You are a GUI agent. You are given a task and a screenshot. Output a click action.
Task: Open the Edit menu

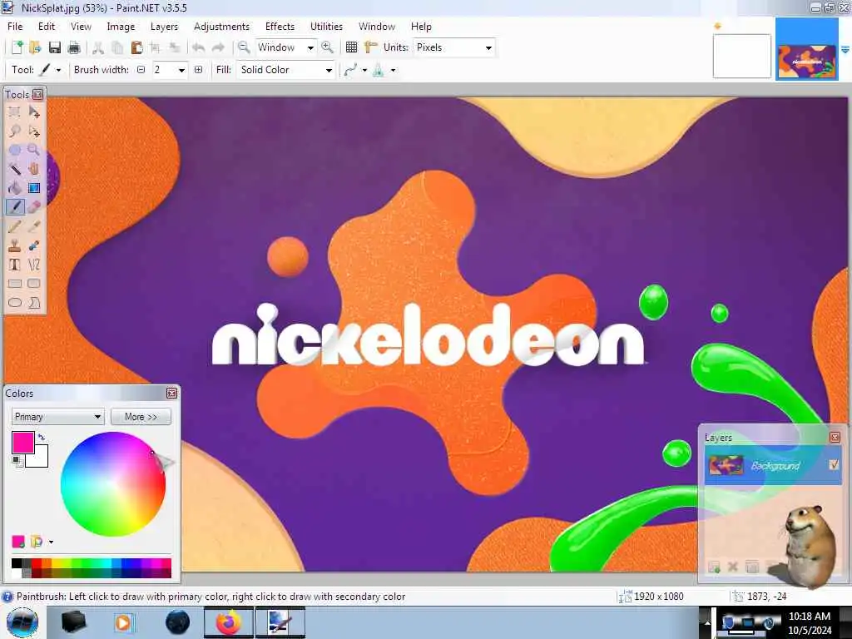coord(47,26)
